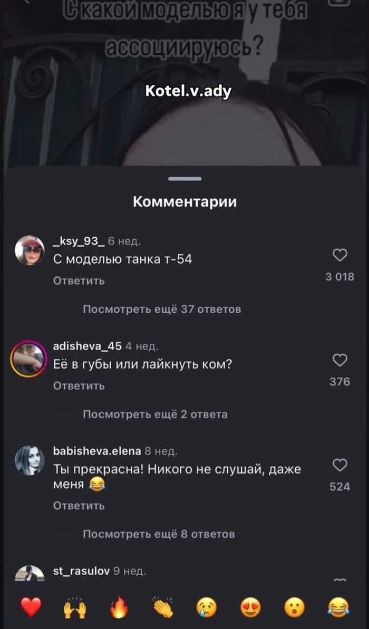Open _ksy_93_ profile avatar

coord(30,250)
